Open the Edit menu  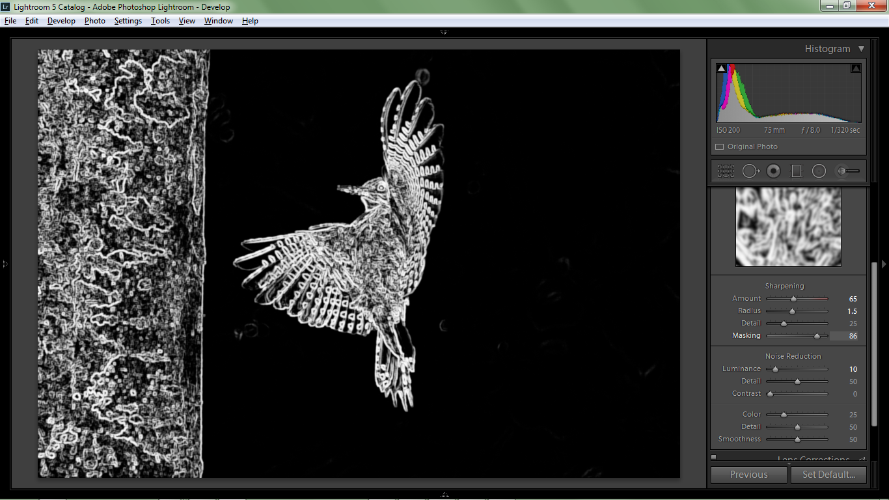[x=32, y=21]
